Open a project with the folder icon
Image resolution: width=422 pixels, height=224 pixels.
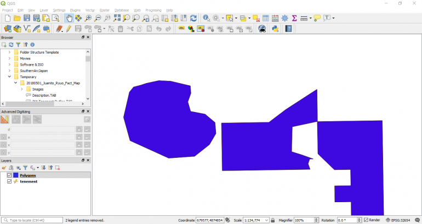point(17,18)
